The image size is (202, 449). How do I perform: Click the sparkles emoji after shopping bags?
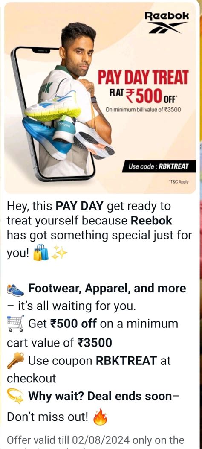click(59, 252)
